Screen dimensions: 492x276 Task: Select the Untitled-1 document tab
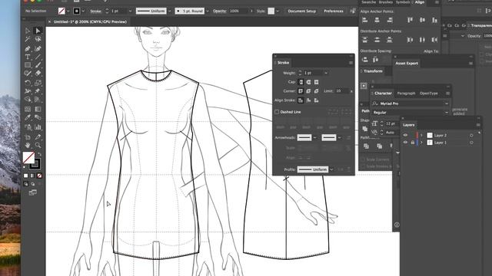(90, 21)
